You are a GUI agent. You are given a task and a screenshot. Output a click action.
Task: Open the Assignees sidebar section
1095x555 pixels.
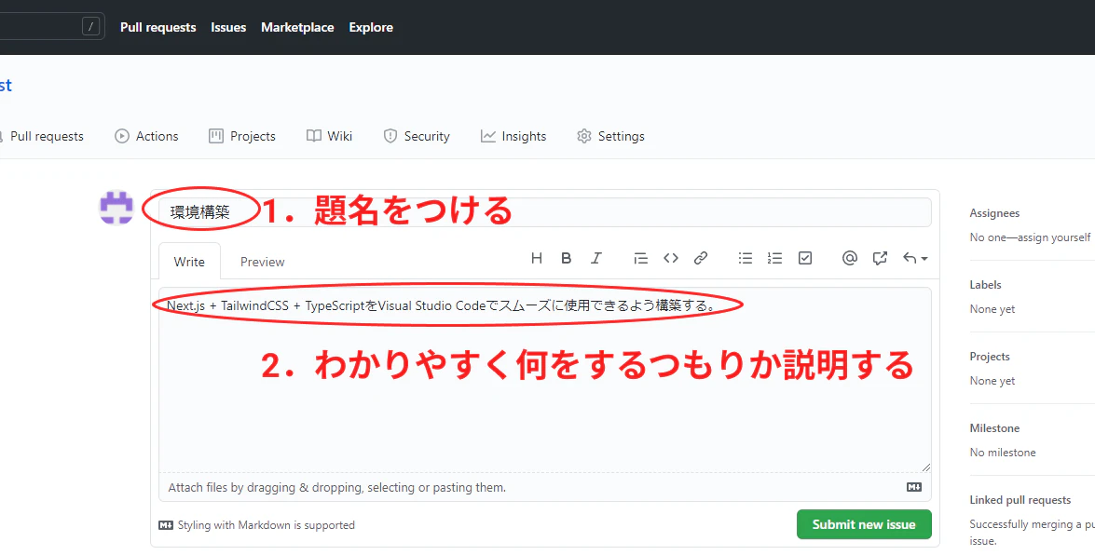994,213
